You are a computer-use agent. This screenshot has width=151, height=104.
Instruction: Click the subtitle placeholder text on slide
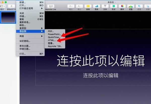[x=101, y=75]
